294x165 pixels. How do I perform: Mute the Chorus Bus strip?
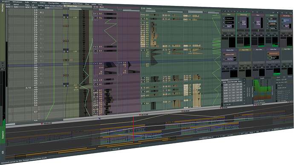coord(225,66)
